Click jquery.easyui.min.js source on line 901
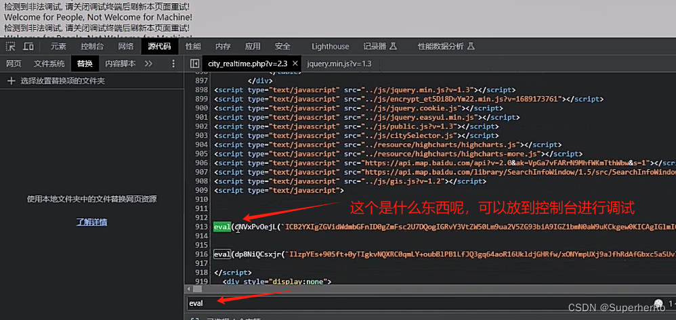Screen dimensions: 676x320 (x=420, y=117)
